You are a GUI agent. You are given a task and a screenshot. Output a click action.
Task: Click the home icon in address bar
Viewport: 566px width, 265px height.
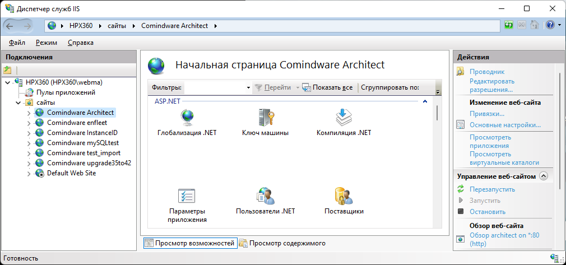(535, 25)
